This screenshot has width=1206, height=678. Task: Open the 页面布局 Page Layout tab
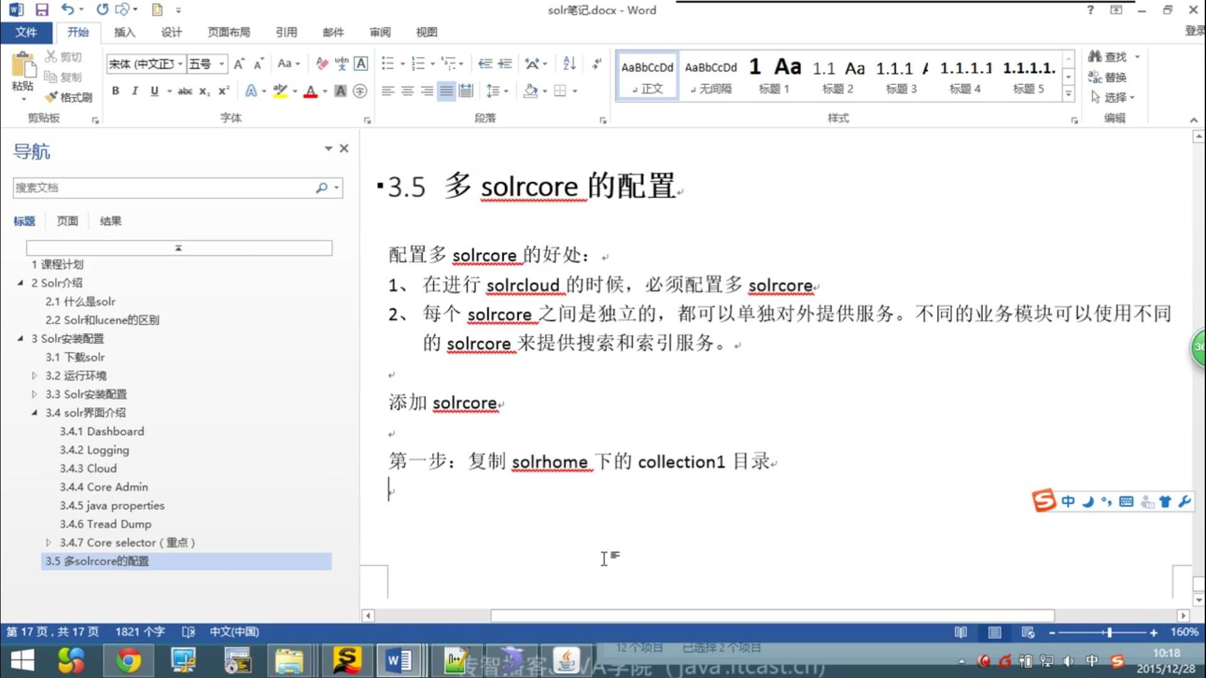pyautogui.click(x=229, y=32)
